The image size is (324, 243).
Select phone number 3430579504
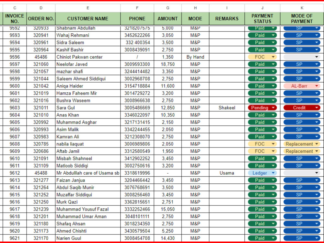137,231
